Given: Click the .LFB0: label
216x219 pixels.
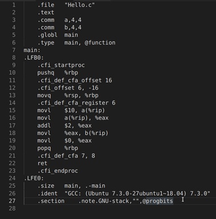Looking at the screenshot, I should 34,58.
